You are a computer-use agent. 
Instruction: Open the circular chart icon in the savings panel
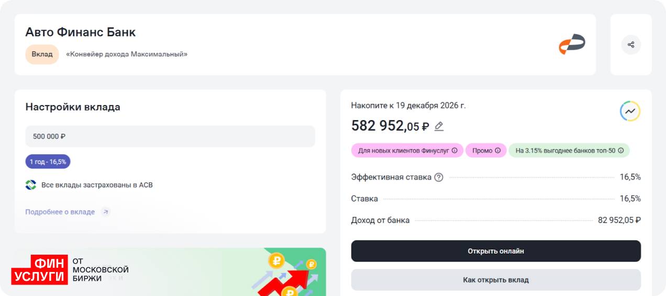point(630,111)
